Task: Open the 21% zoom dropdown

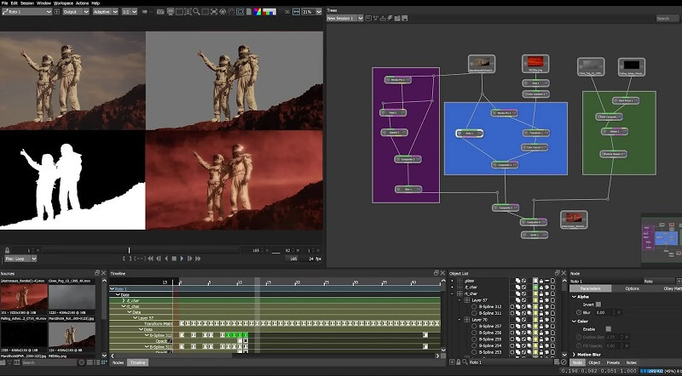Action: tap(311, 12)
